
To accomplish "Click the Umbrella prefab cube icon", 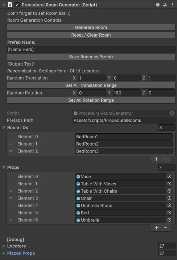I will point(78,220).
